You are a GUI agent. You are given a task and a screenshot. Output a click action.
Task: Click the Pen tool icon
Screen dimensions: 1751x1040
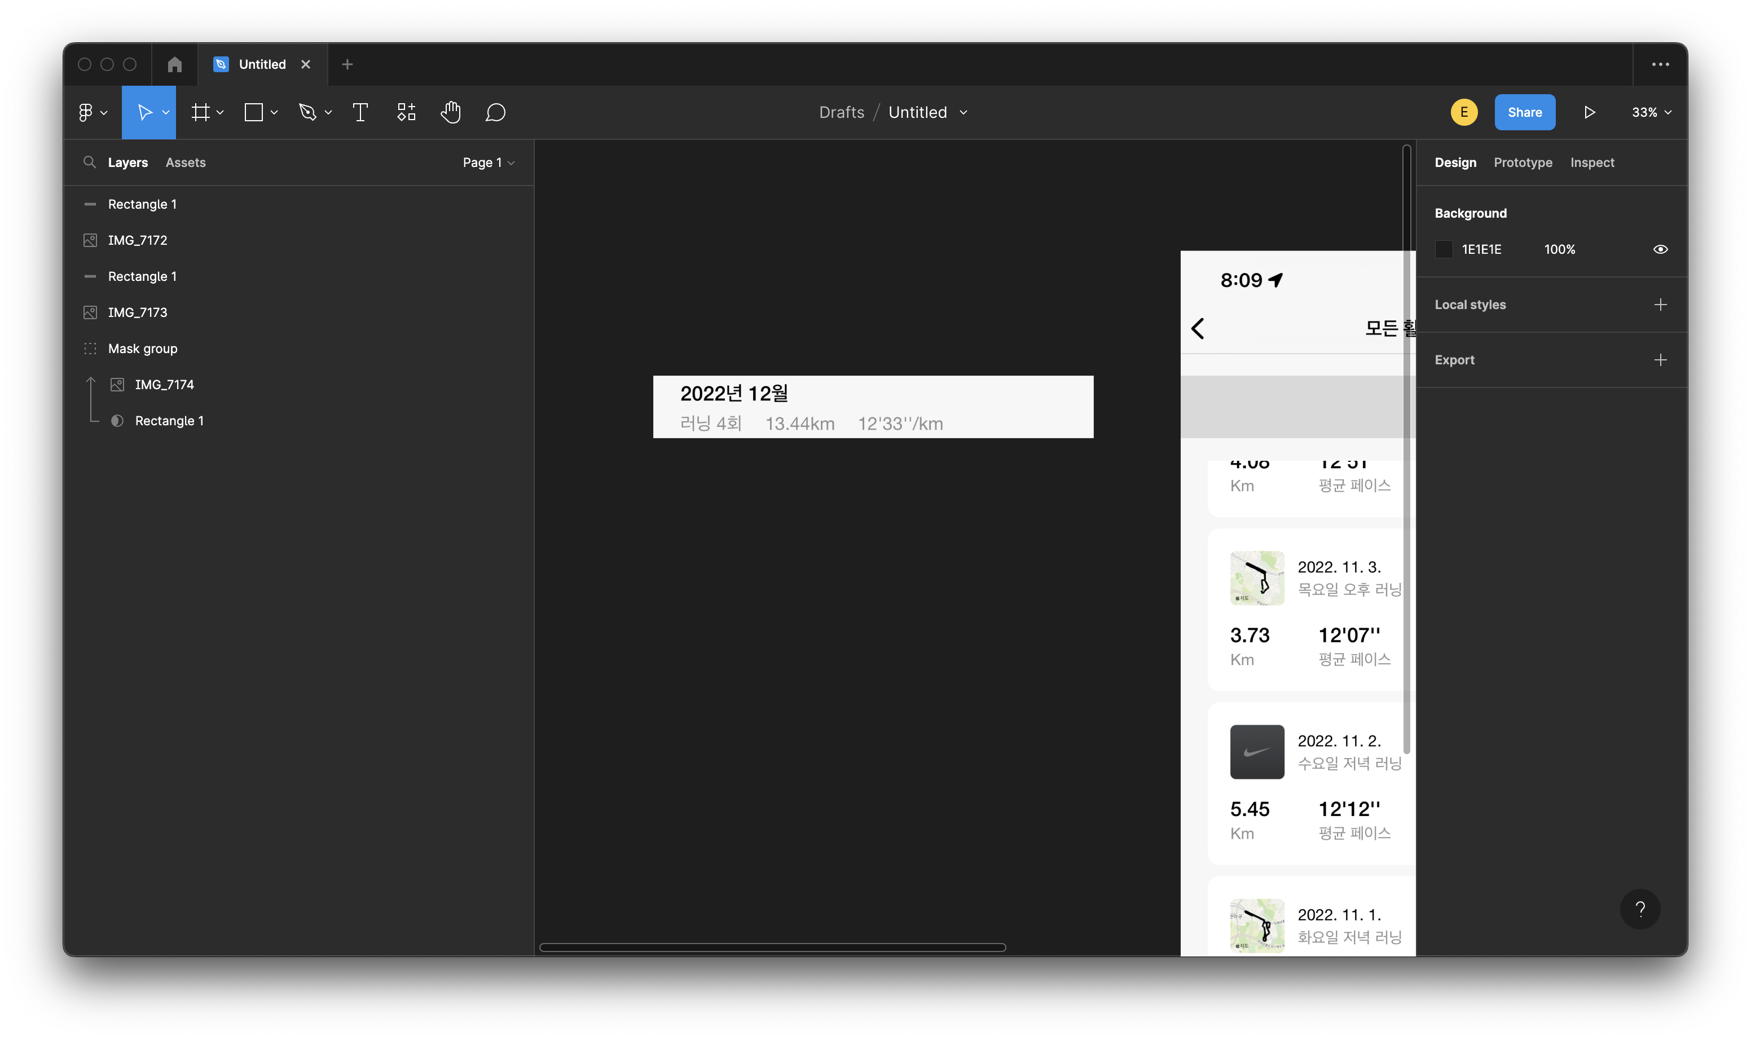307,112
